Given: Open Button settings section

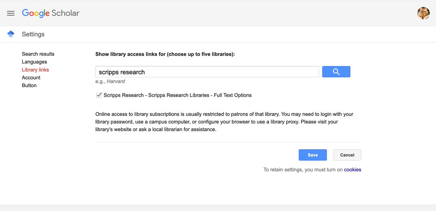Looking at the screenshot, I should [x=29, y=85].
